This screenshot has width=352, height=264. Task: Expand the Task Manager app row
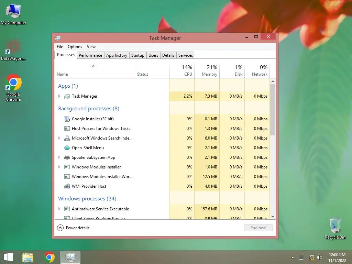coord(59,96)
